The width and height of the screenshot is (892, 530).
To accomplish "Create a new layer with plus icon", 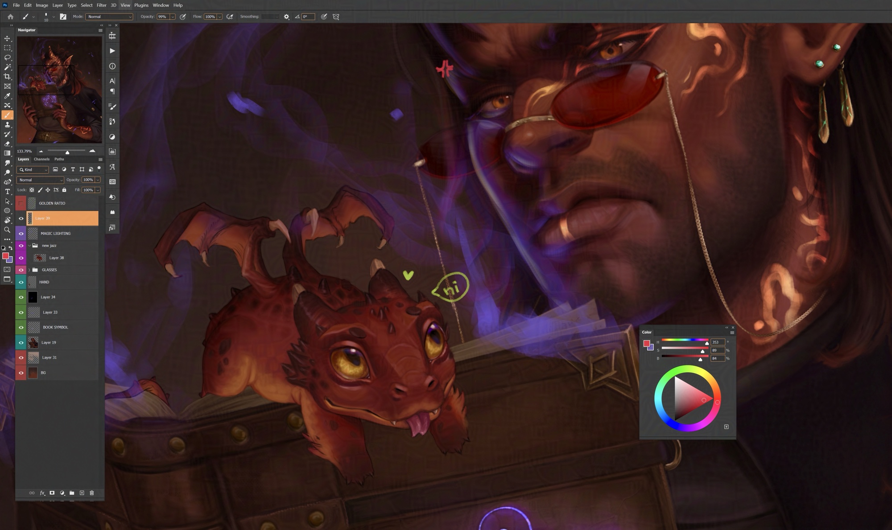I will 82,493.
